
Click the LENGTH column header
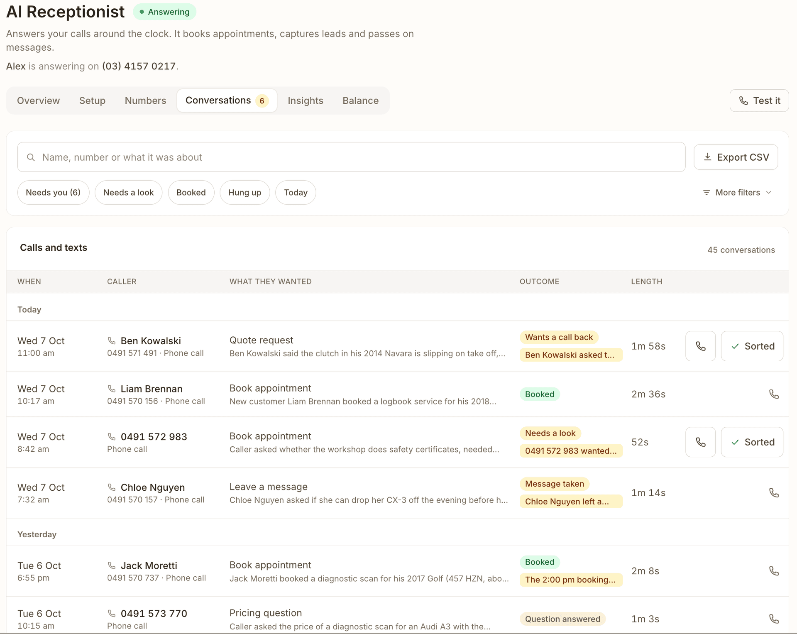tap(646, 282)
